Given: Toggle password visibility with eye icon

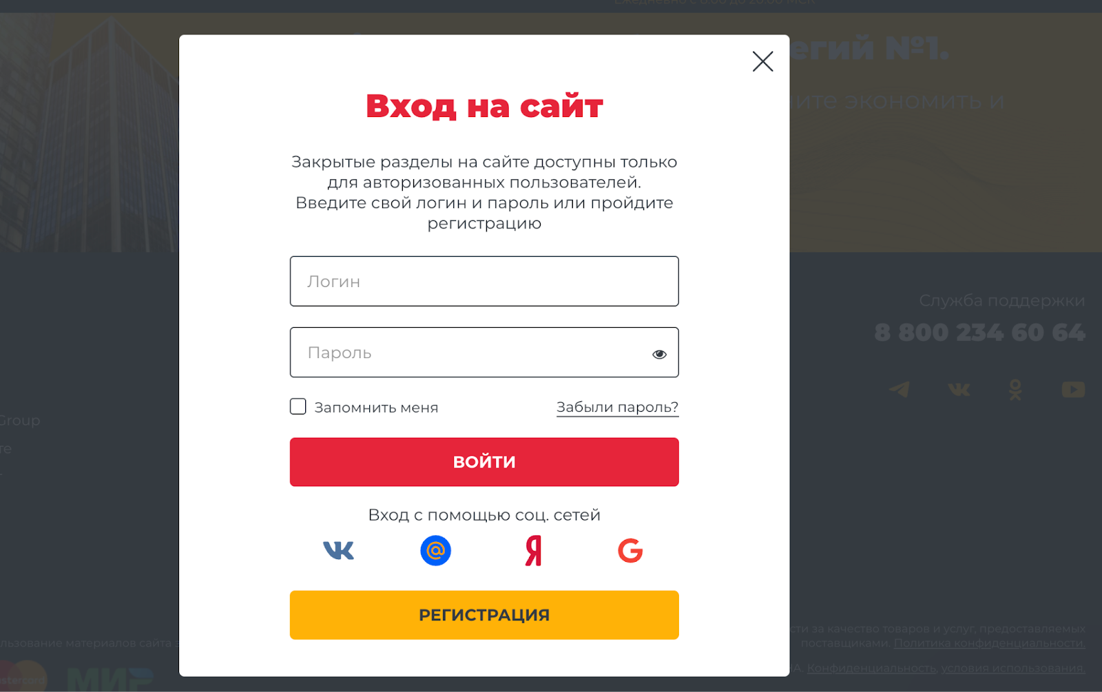Looking at the screenshot, I should pyautogui.click(x=659, y=353).
